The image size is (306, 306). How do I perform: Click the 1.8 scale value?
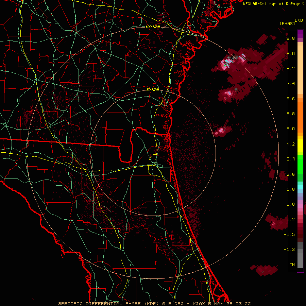pyautogui.click(x=291, y=189)
